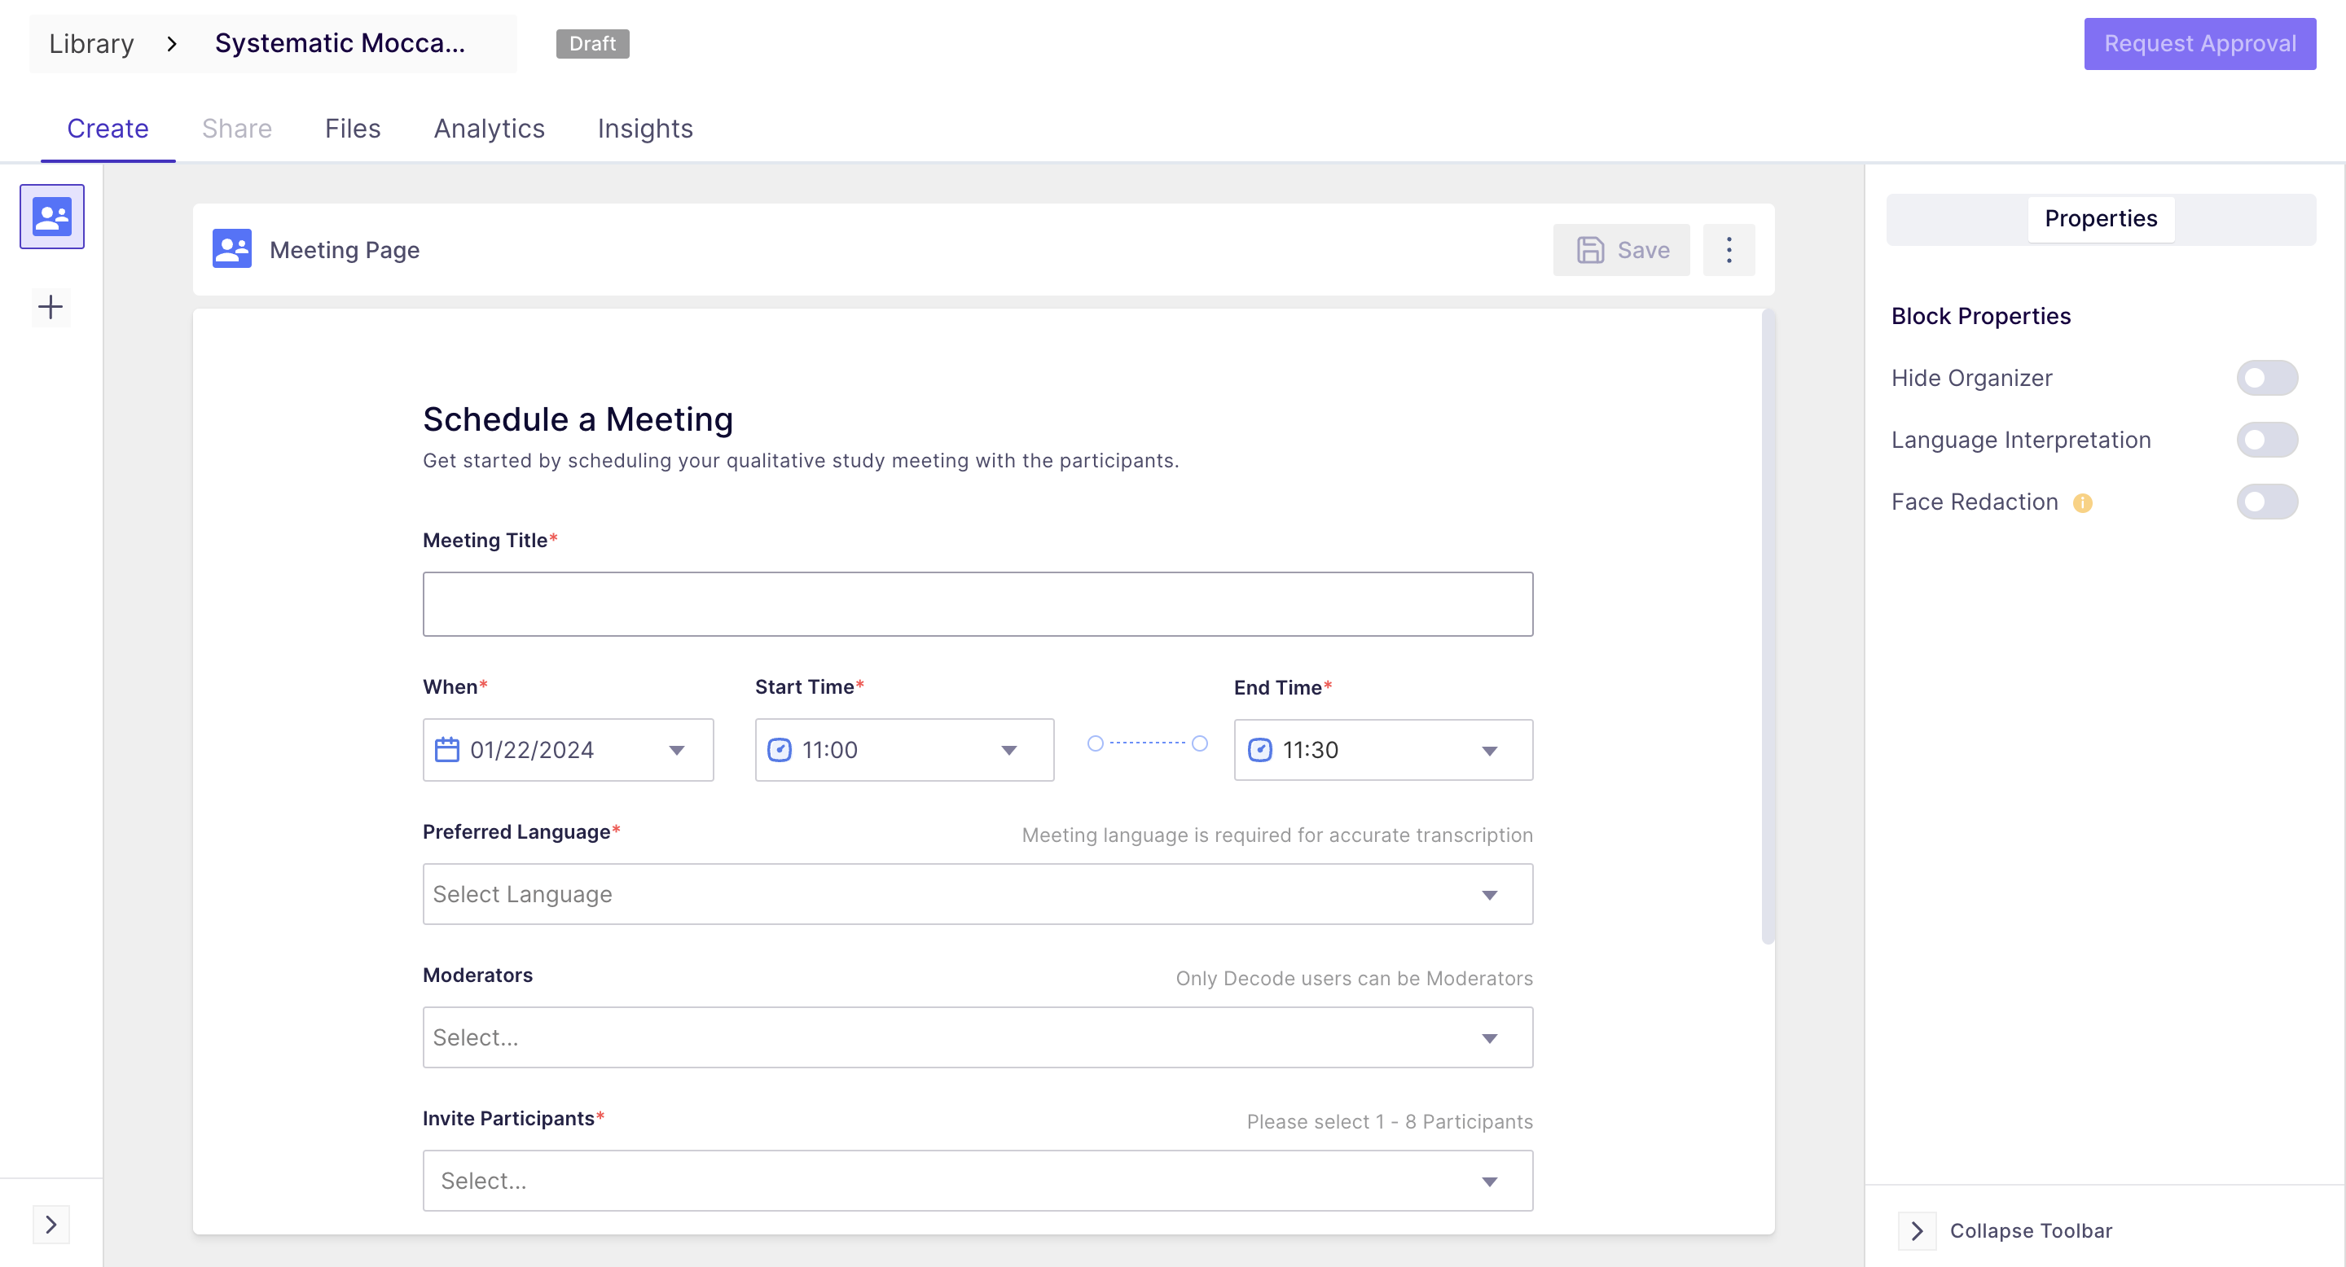The width and height of the screenshot is (2346, 1267).
Task: Select the Meeting Page block in left sidebar
Action: click(x=52, y=217)
